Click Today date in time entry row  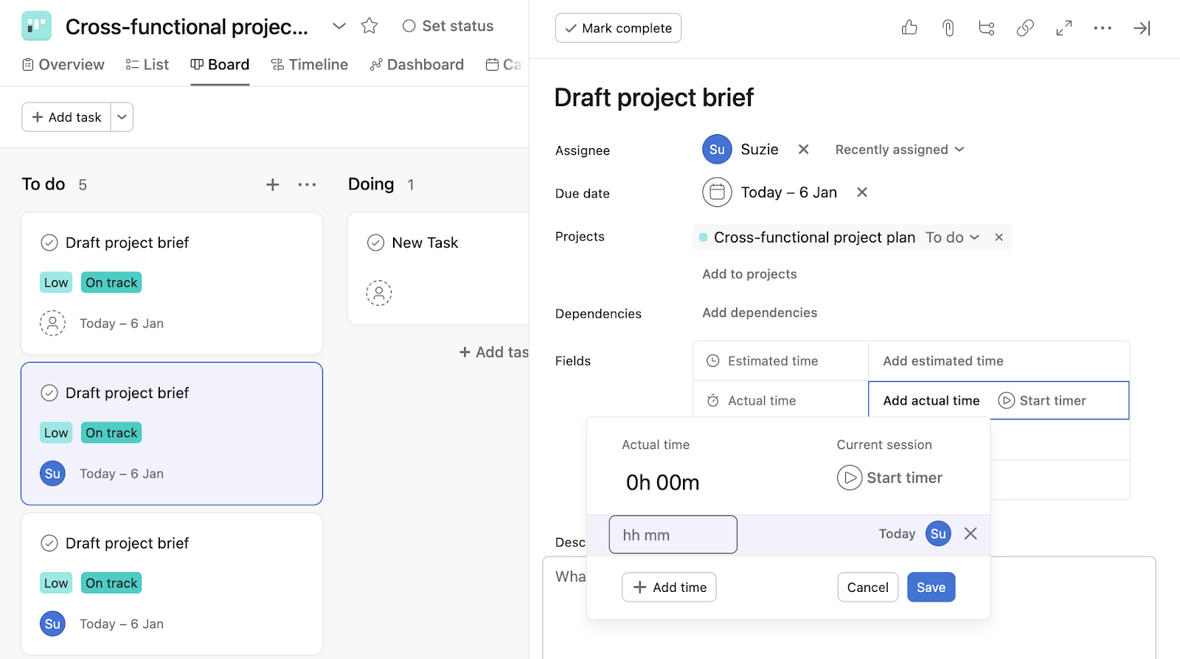897,534
